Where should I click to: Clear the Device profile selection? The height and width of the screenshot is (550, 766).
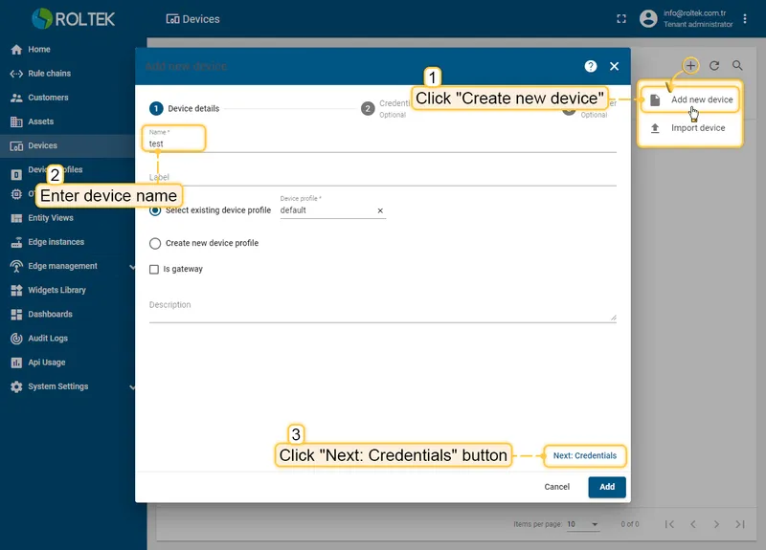click(380, 210)
